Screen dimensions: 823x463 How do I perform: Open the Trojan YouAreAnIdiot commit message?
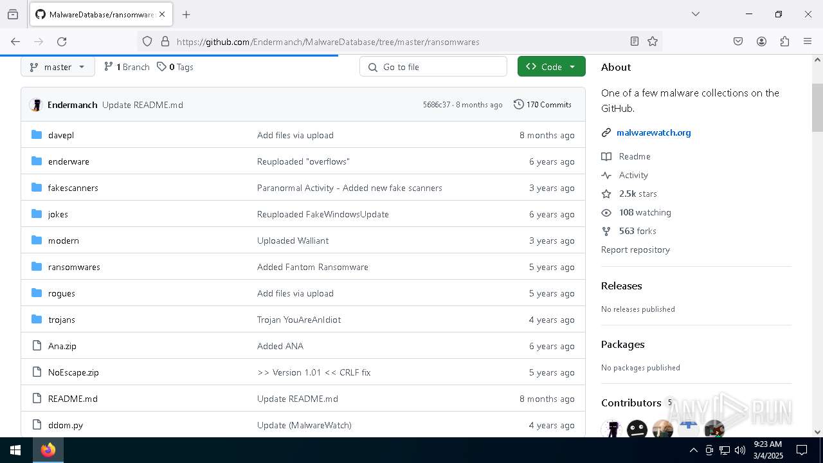(x=299, y=320)
